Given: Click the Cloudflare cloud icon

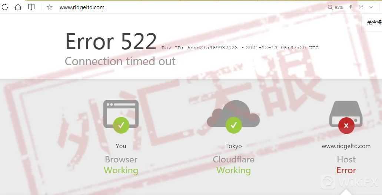Looking at the screenshot, I should [233, 114].
